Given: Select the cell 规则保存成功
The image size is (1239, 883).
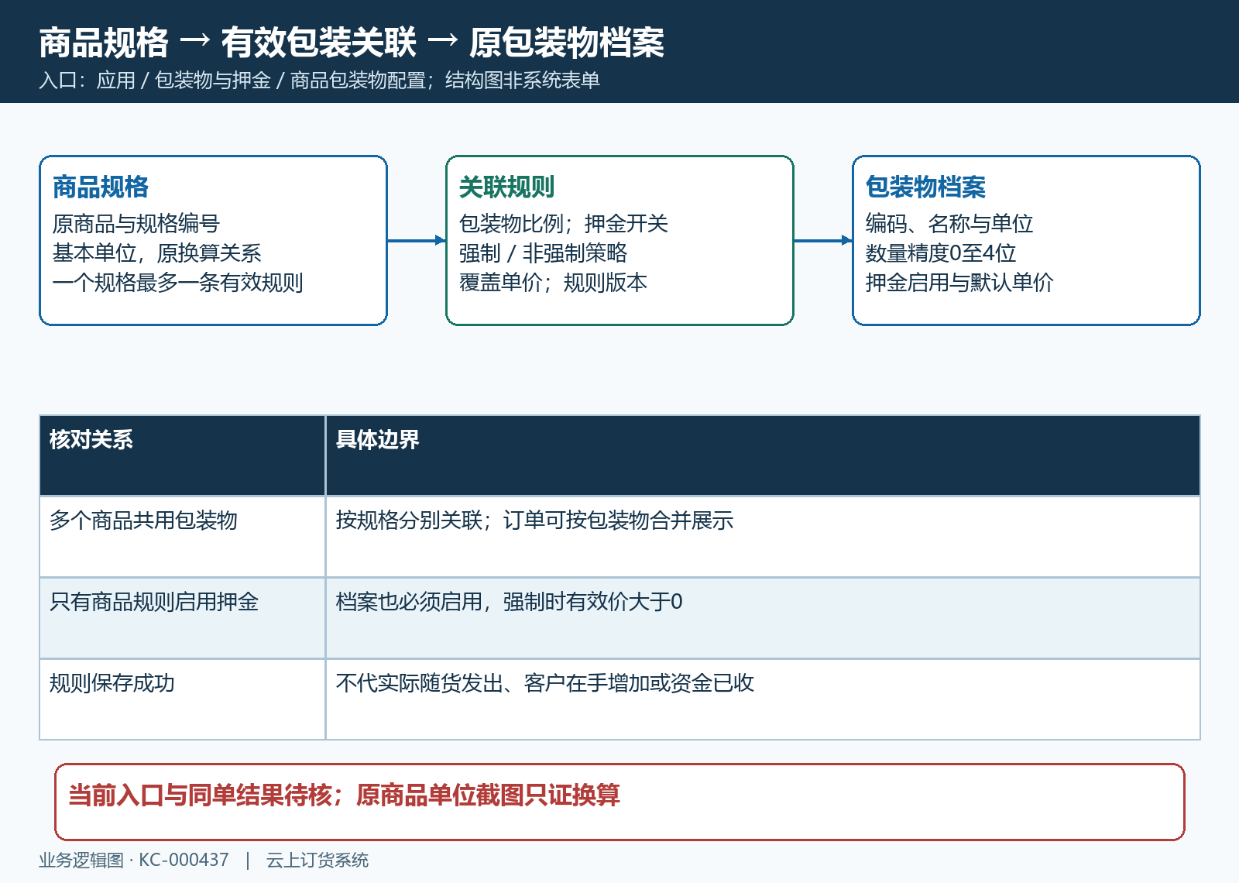Looking at the screenshot, I should pyautogui.click(x=183, y=699).
